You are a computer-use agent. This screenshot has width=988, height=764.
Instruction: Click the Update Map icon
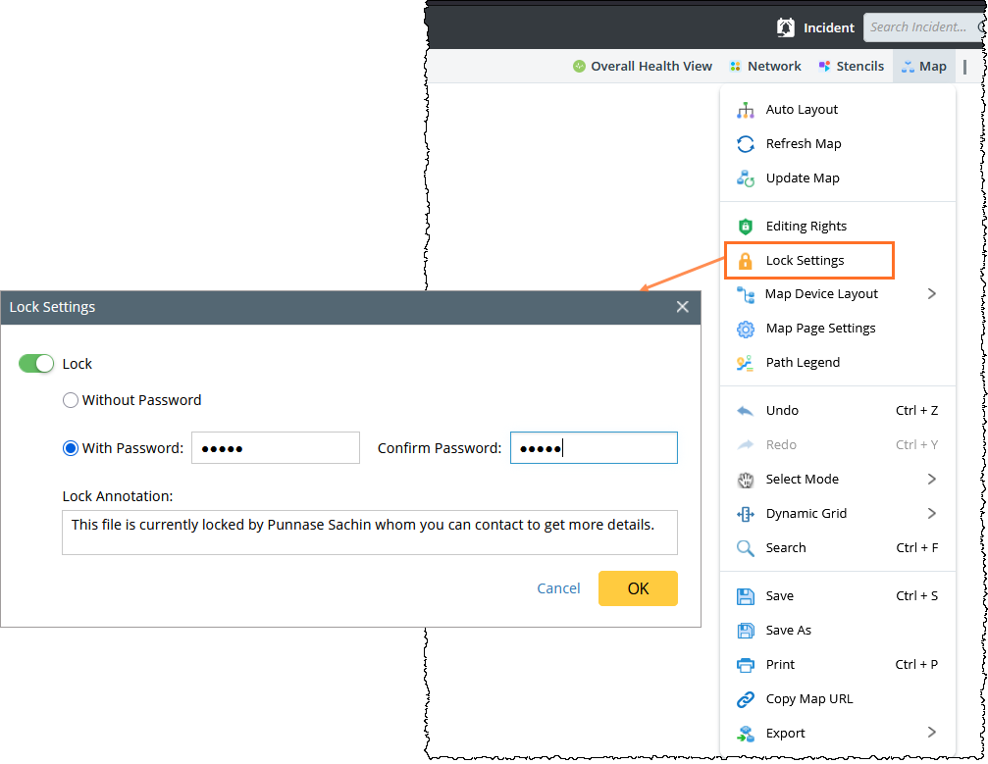coord(746,178)
